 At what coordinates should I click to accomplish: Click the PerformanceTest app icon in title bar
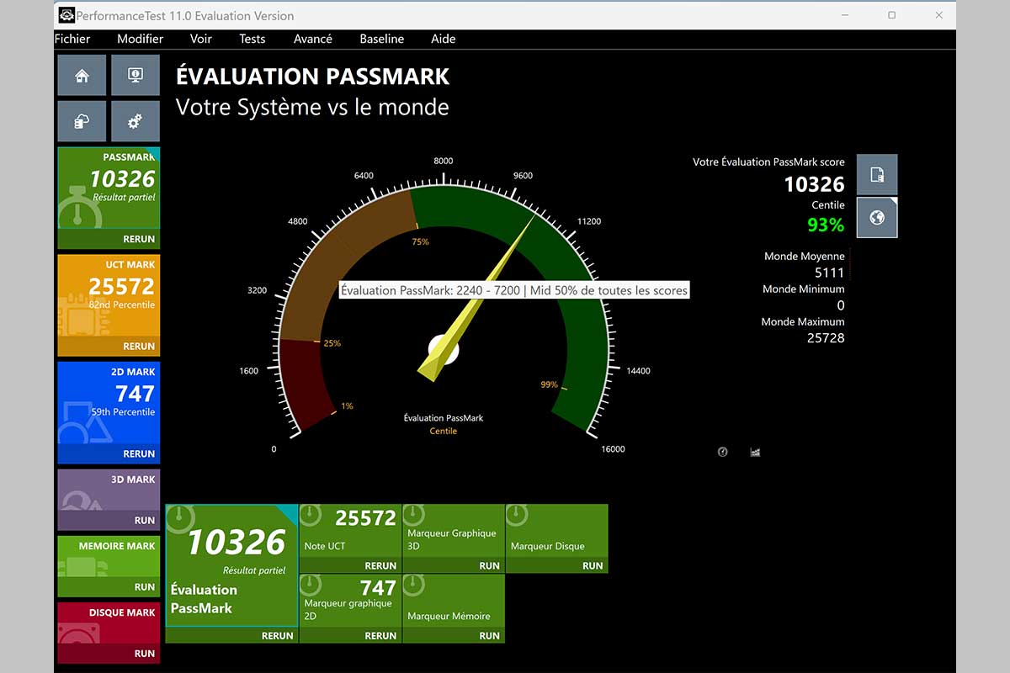point(66,15)
